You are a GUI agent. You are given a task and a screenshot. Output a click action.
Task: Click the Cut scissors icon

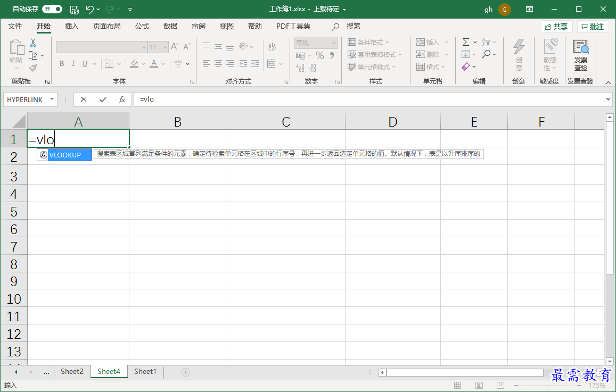click(33, 43)
